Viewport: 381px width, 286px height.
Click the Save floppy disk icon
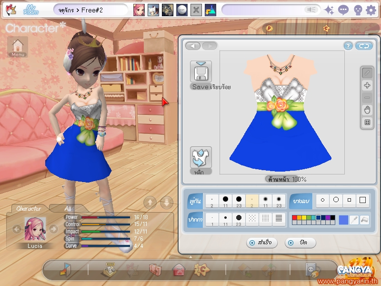tap(201, 72)
